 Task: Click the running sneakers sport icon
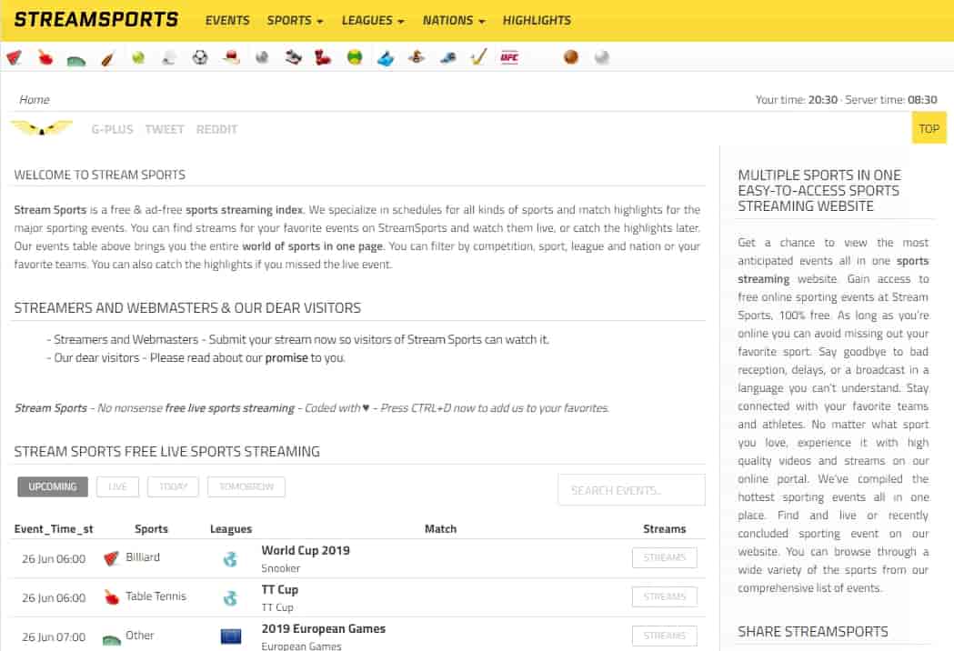293,57
